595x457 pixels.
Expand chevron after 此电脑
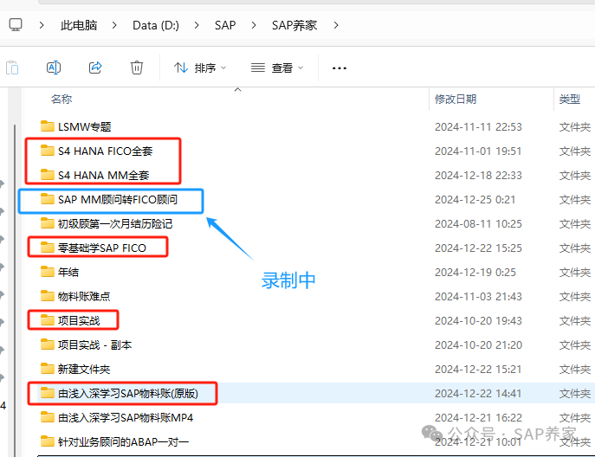114,25
